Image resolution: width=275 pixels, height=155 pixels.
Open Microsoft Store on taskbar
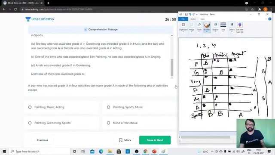pos(119,151)
